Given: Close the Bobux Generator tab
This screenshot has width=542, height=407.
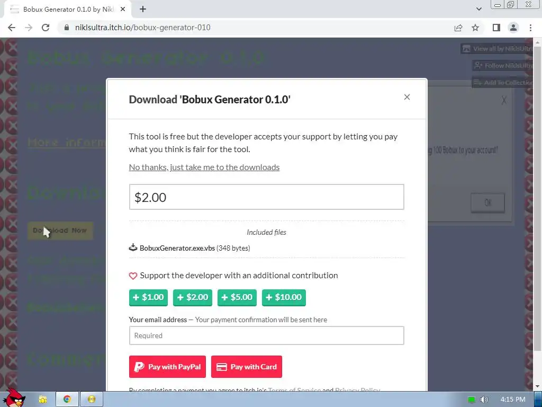Looking at the screenshot, I should pyautogui.click(x=123, y=10).
